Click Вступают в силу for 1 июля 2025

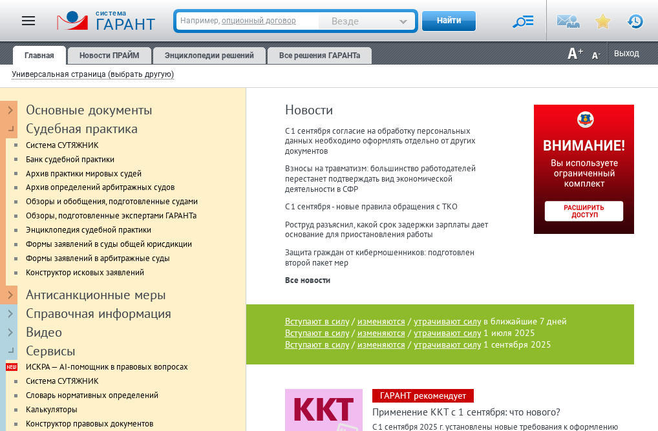pyautogui.click(x=317, y=333)
